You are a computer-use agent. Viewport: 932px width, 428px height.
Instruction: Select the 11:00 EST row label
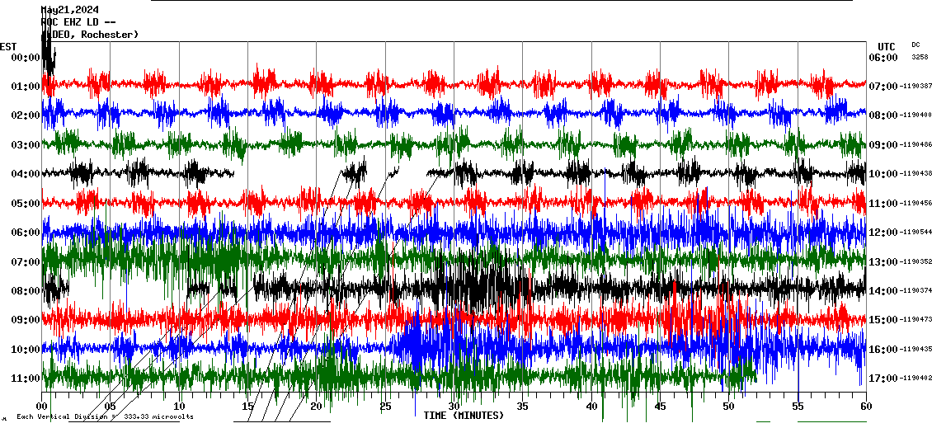pyautogui.click(x=26, y=379)
